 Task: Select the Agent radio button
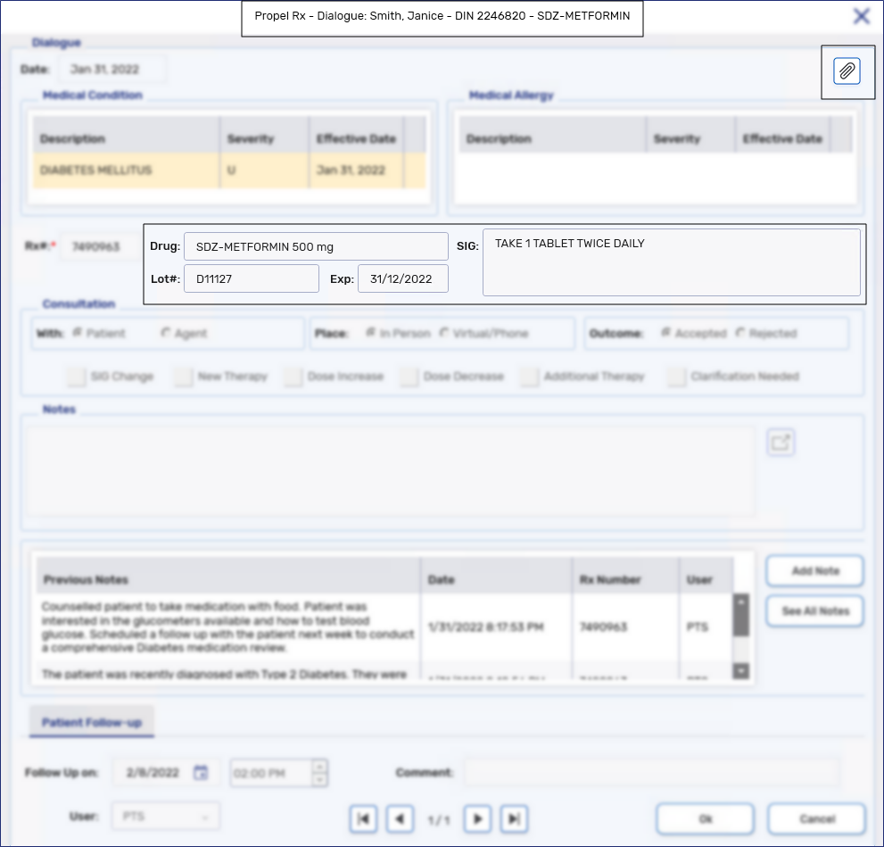coord(164,332)
